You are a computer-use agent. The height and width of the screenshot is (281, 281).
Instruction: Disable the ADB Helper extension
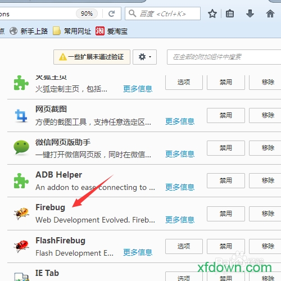coord(226,180)
